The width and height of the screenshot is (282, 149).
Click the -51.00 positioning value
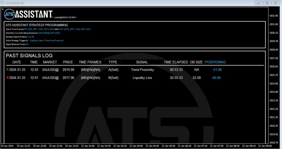(x=217, y=70)
